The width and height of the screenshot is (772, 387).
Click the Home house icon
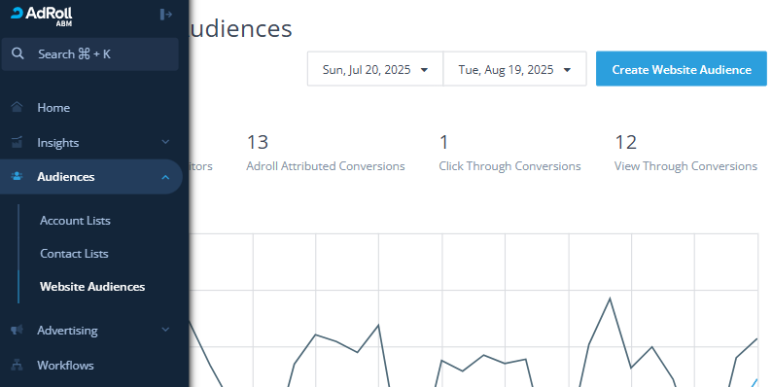pos(17,107)
